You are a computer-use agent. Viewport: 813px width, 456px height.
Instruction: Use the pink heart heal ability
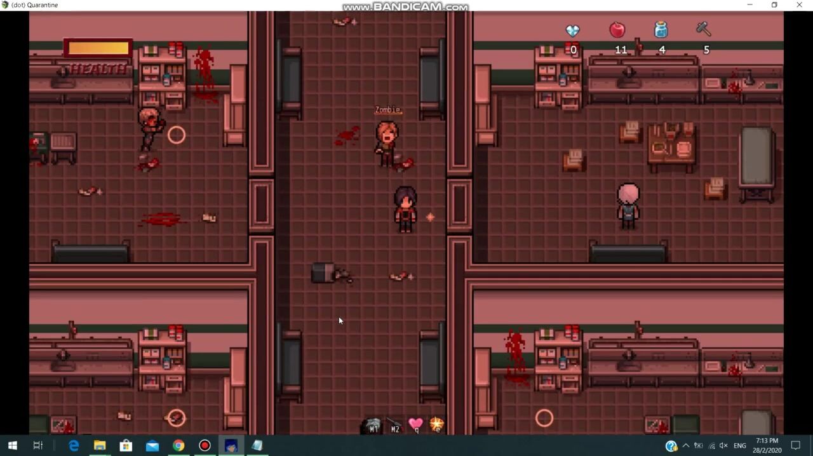coord(415,424)
